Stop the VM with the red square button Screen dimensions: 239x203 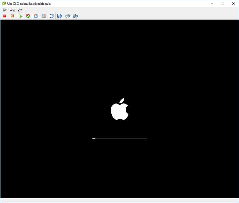coord(5,16)
